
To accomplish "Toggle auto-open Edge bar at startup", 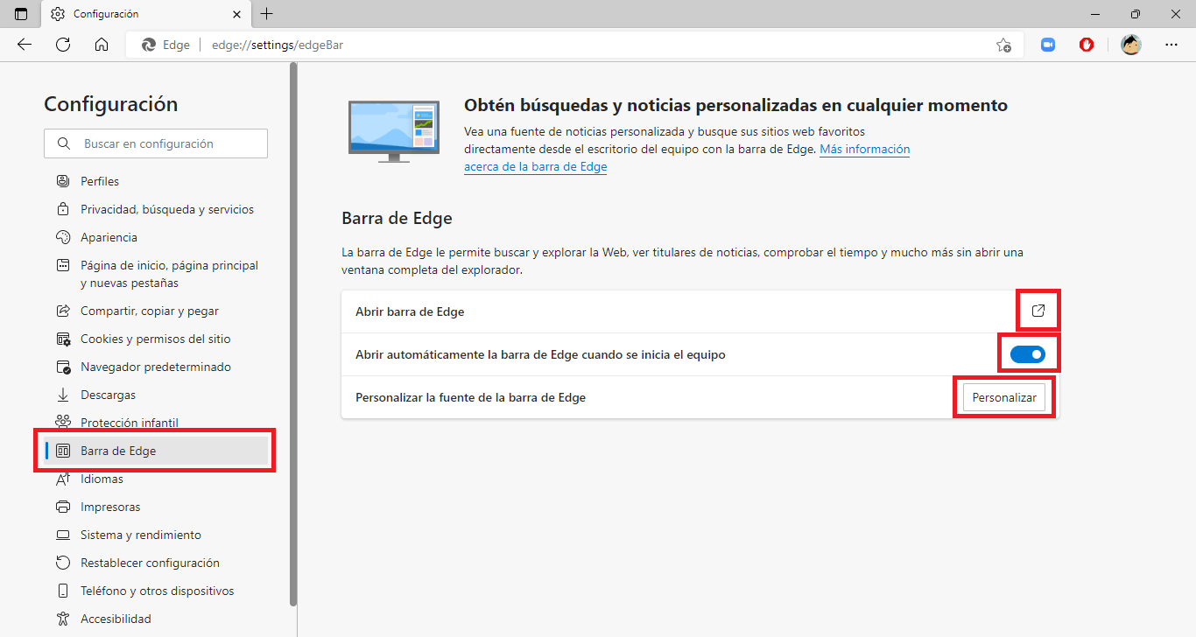I will click(1028, 354).
